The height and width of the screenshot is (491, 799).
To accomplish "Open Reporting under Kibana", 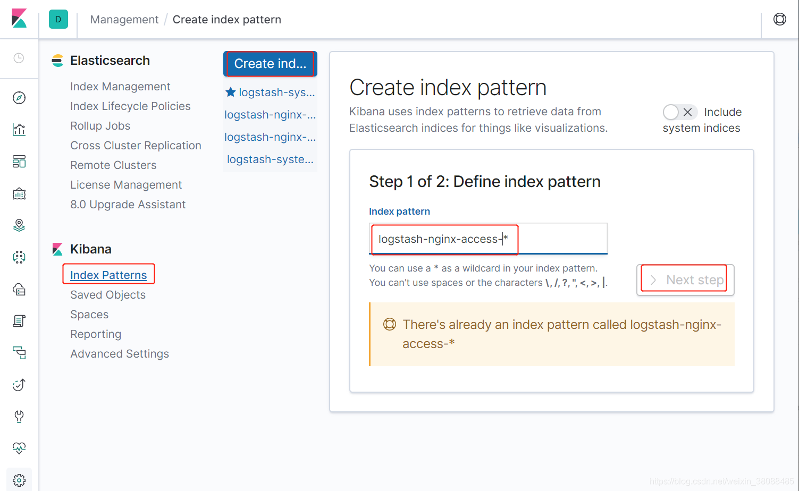I will (96, 334).
